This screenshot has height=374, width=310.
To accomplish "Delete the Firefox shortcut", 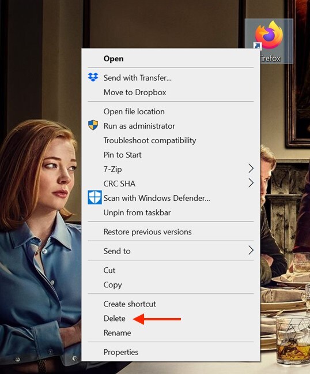I will click(171, 319).
